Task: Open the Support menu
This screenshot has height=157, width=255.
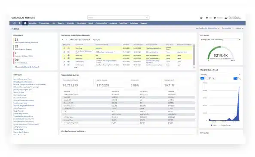Action: pyautogui.click(x=144, y=23)
